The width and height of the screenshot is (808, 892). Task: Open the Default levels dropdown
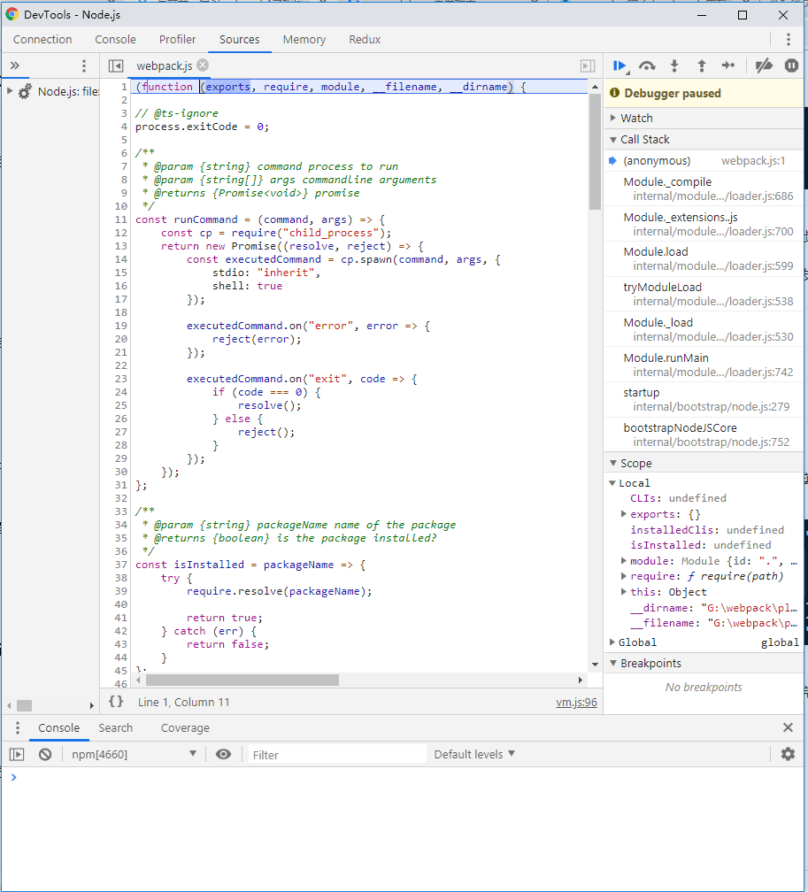[474, 754]
